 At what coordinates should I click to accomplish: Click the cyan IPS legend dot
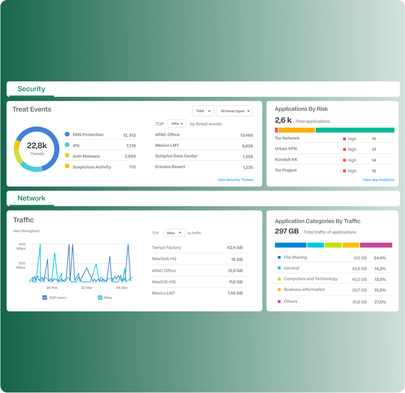pos(67,145)
